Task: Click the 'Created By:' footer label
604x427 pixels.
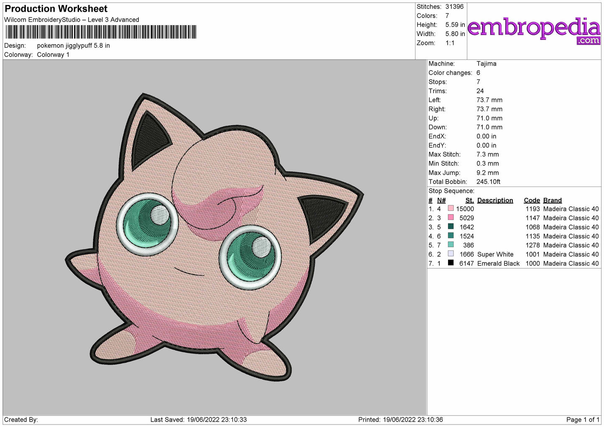Action: point(21,420)
